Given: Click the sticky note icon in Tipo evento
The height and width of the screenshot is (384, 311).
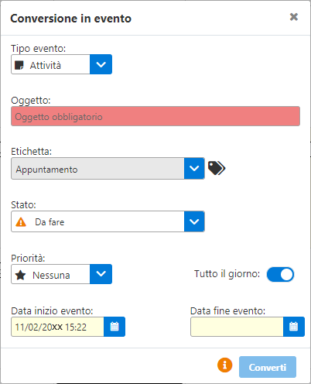Looking at the screenshot, I should click(x=19, y=65).
